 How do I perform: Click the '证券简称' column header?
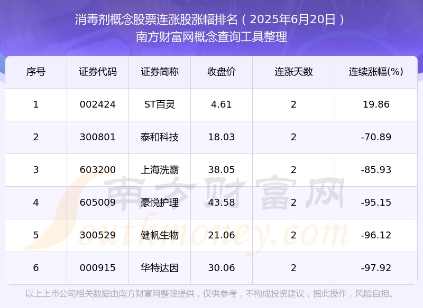[160, 72]
